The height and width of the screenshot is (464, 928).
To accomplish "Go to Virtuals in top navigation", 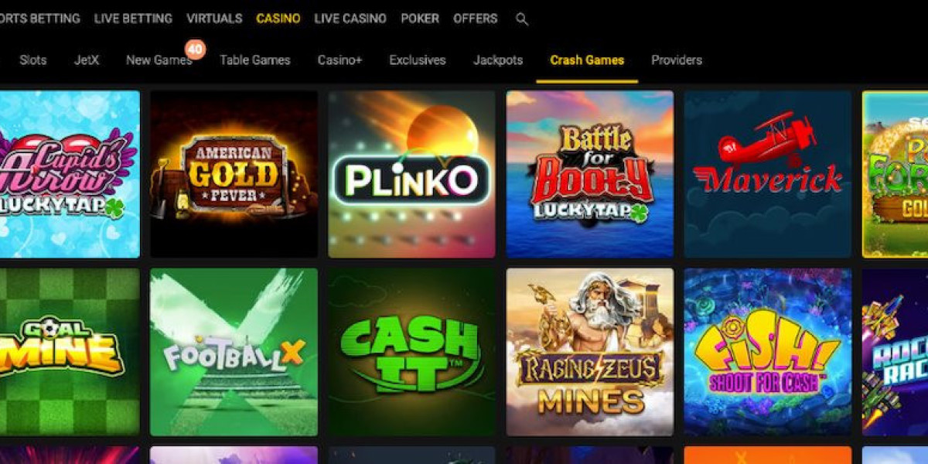I will 214,19.
